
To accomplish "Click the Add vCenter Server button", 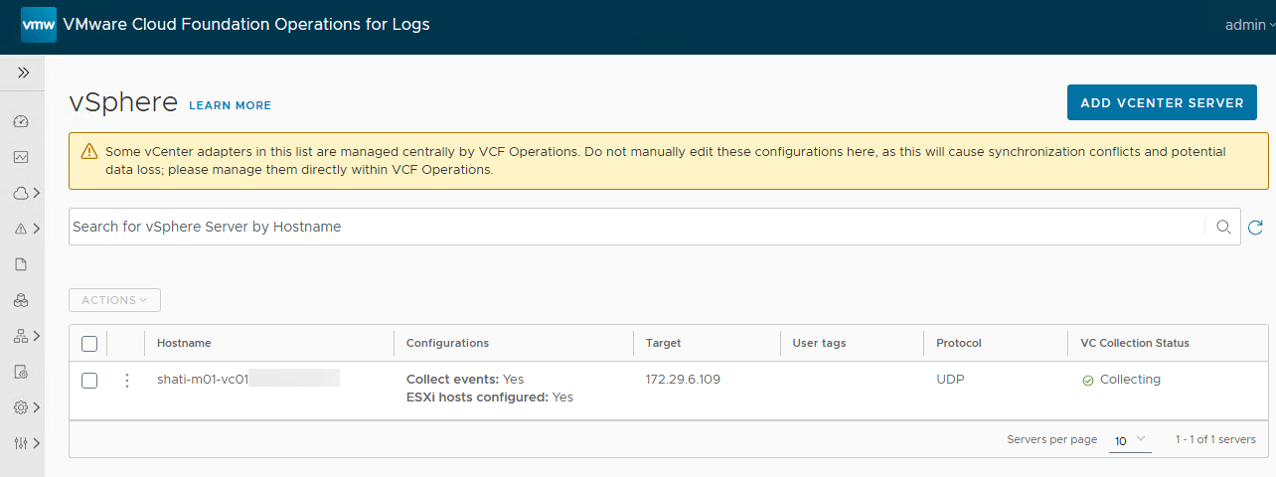I will click(x=1162, y=102).
